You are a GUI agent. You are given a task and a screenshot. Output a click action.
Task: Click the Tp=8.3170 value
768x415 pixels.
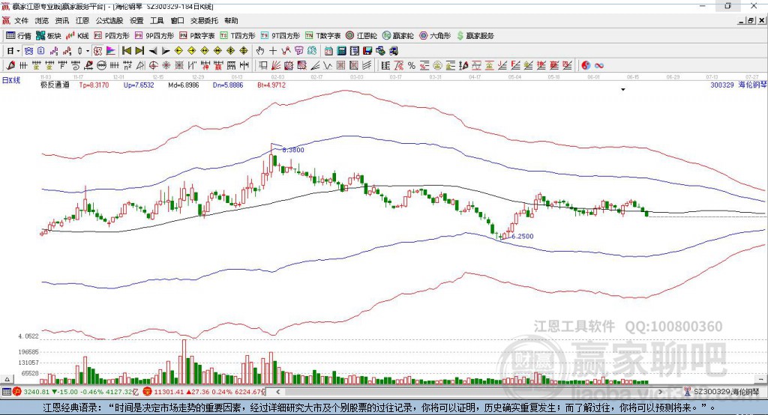94,85
